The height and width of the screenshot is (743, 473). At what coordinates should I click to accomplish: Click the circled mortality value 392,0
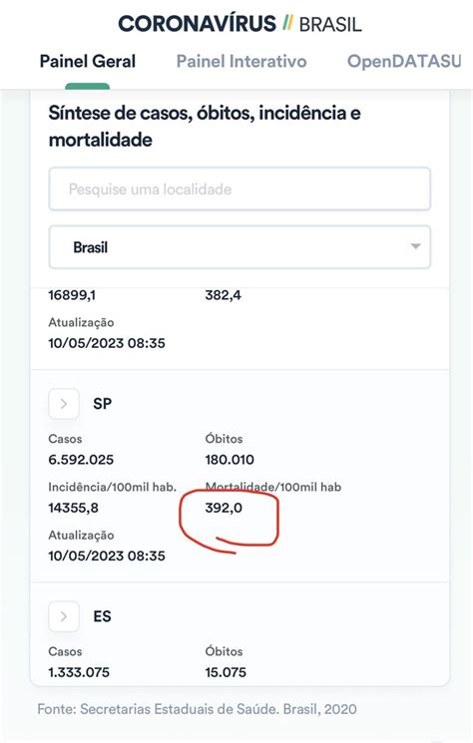click(x=224, y=508)
